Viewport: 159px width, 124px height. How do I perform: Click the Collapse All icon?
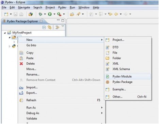[x=44, y=27]
